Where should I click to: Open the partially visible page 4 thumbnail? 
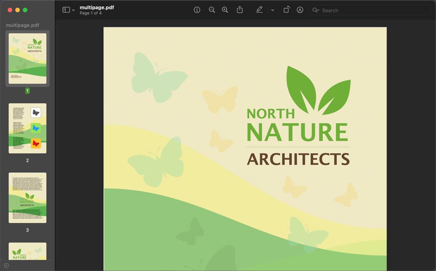click(x=27, y=251)
